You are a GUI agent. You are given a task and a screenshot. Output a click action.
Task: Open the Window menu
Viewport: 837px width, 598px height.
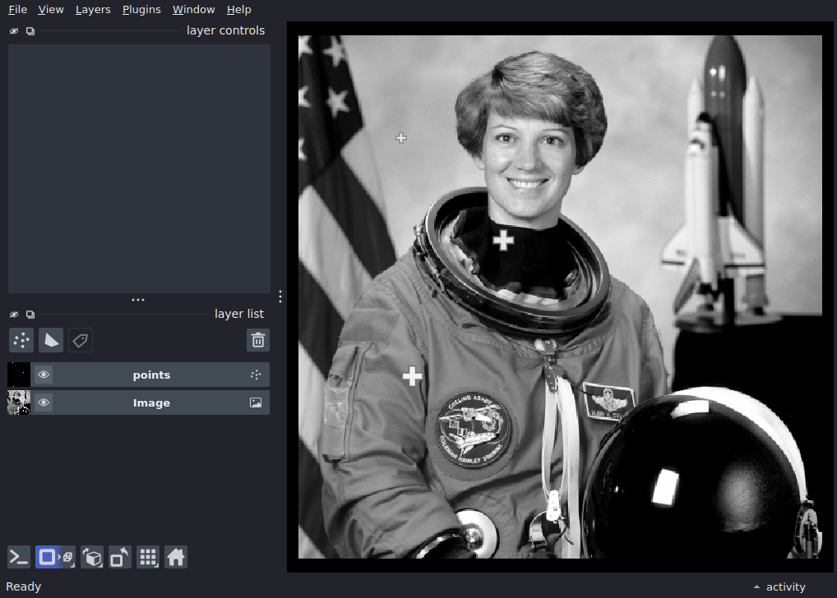193,10
